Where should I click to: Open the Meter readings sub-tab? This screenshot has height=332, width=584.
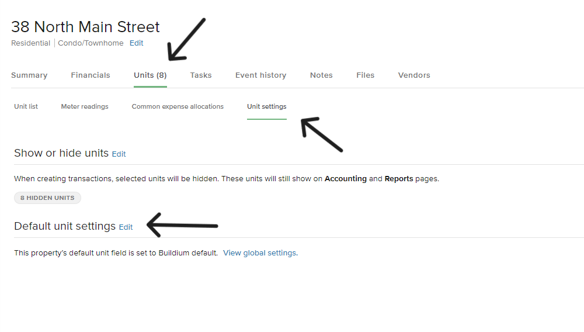85,107
